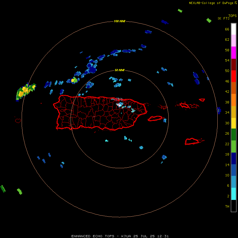Click legend value 50
This screenshot has height=238, width=238.
click(x=227, y=71)
